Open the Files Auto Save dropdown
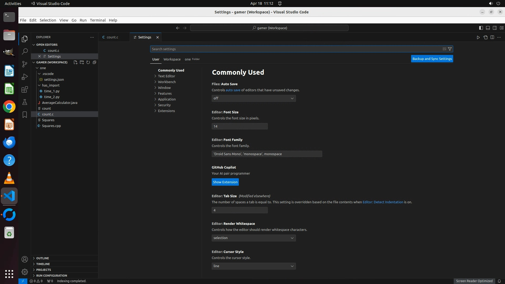Image resolution: width=505 pixels, height=284 pixels. [254, 98]
